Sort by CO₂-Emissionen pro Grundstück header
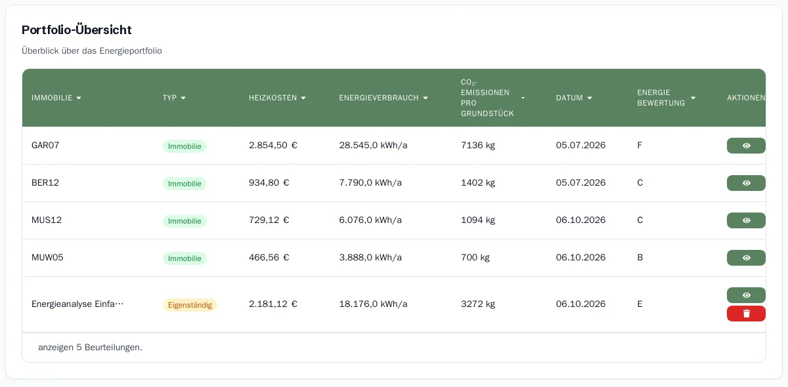 [493, 98]
